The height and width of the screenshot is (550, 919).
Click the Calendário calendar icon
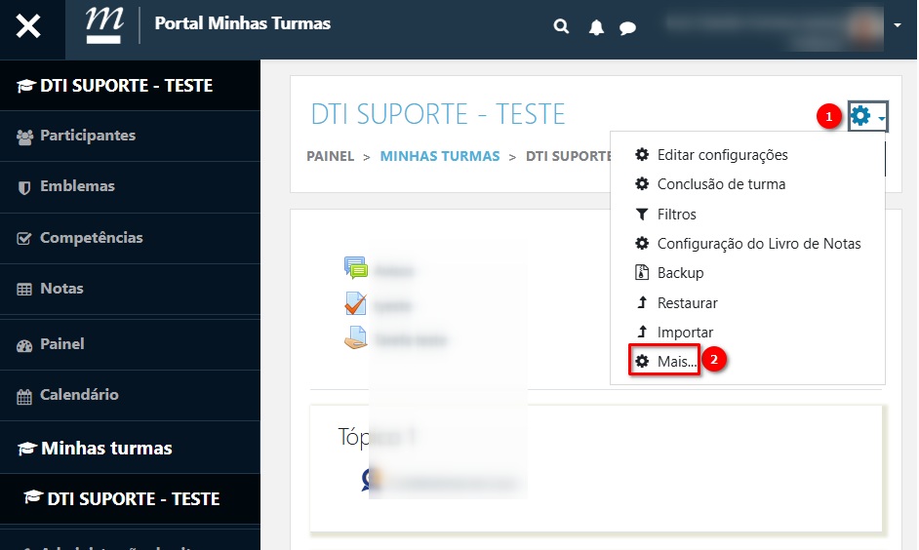coord(24,397)
